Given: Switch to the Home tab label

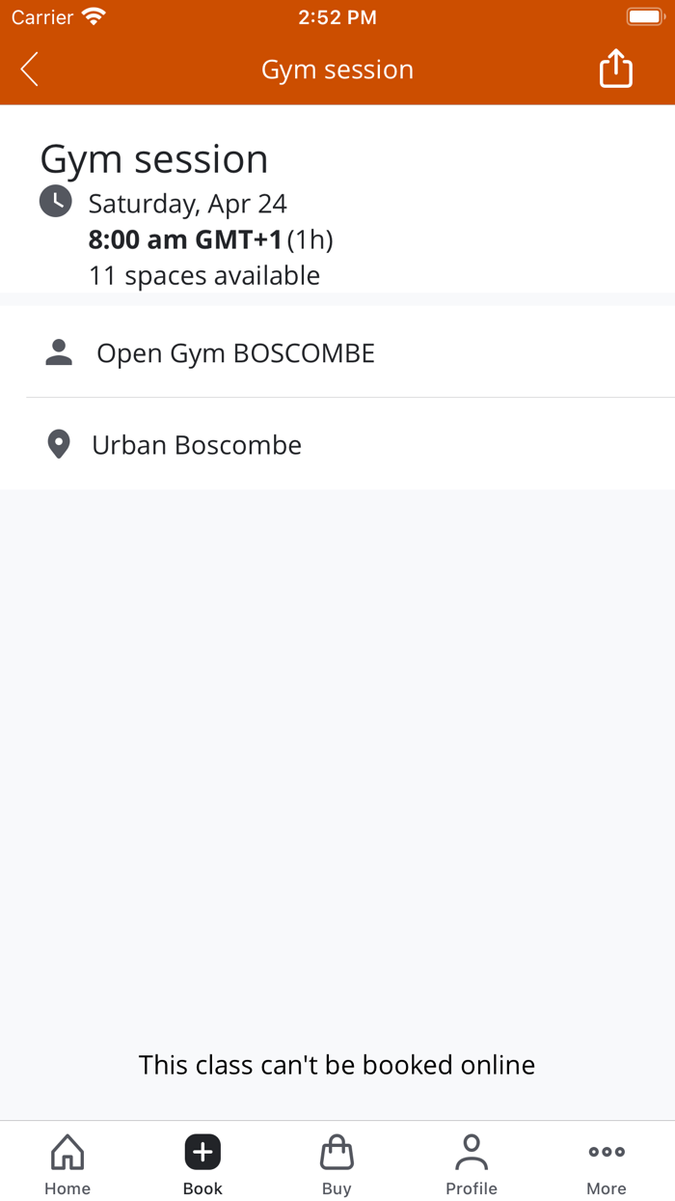Looking at the screenshot, I should pos(67,1188).
